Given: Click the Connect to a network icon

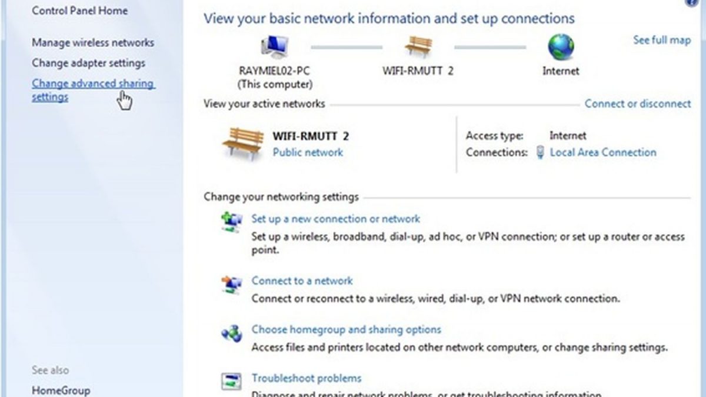Looking at the screenshot, I should coord(231,284).
